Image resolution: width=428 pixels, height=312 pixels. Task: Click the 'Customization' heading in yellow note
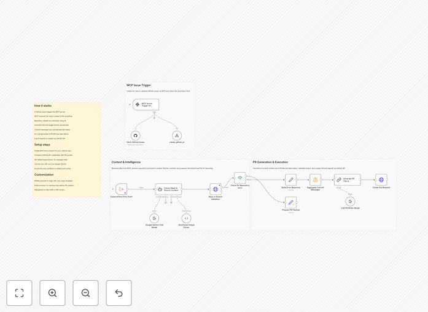pos(44,175)
